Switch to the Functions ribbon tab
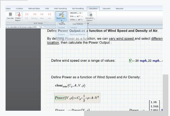Screen dimensions: 170x116 tap(19, 8)
